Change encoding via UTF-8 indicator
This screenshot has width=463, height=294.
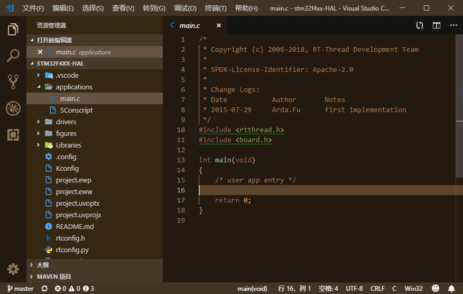(354, 288)
